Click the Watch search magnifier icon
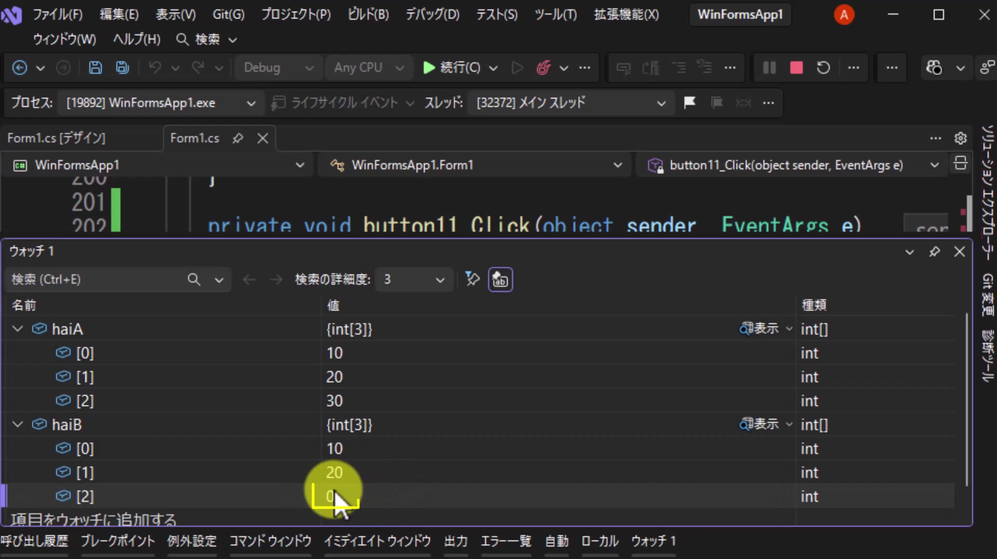The width and height of the screenshot is (997, 559). (194, 279)
